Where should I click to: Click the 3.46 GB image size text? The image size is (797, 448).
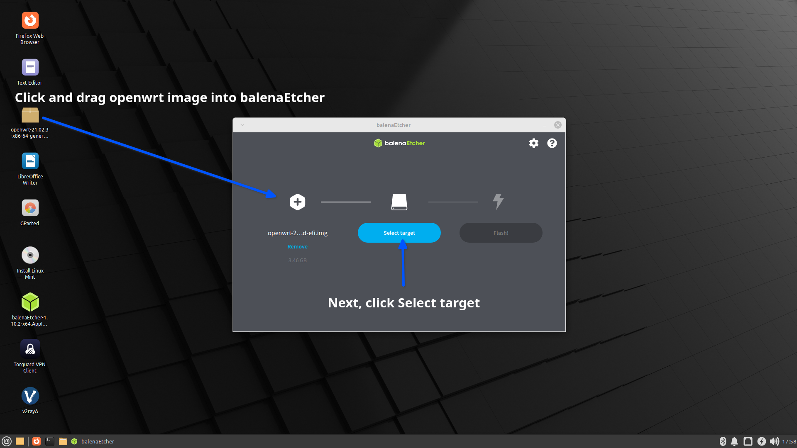click(298, 260)
